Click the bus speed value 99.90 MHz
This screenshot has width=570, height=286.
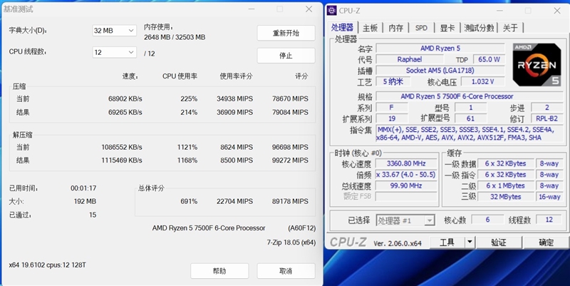click(x=406, y=185)
